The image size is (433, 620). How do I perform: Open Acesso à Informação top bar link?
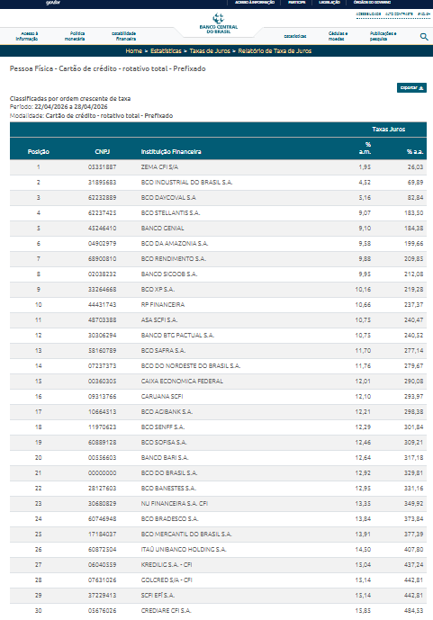tap(254, 3)
